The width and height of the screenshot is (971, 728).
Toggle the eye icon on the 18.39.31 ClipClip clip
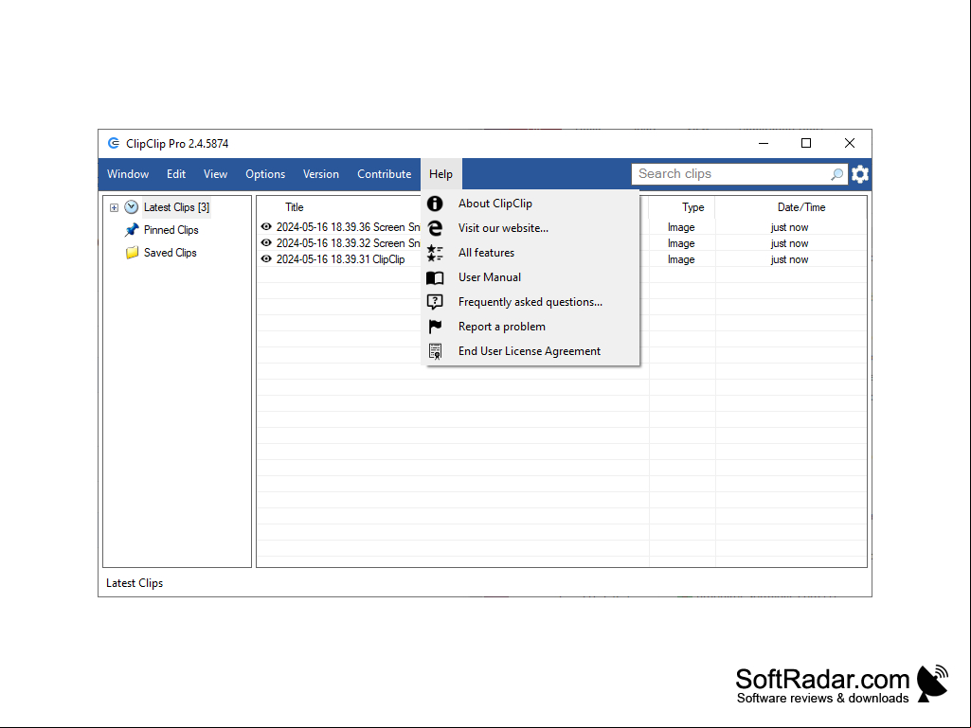266,259
